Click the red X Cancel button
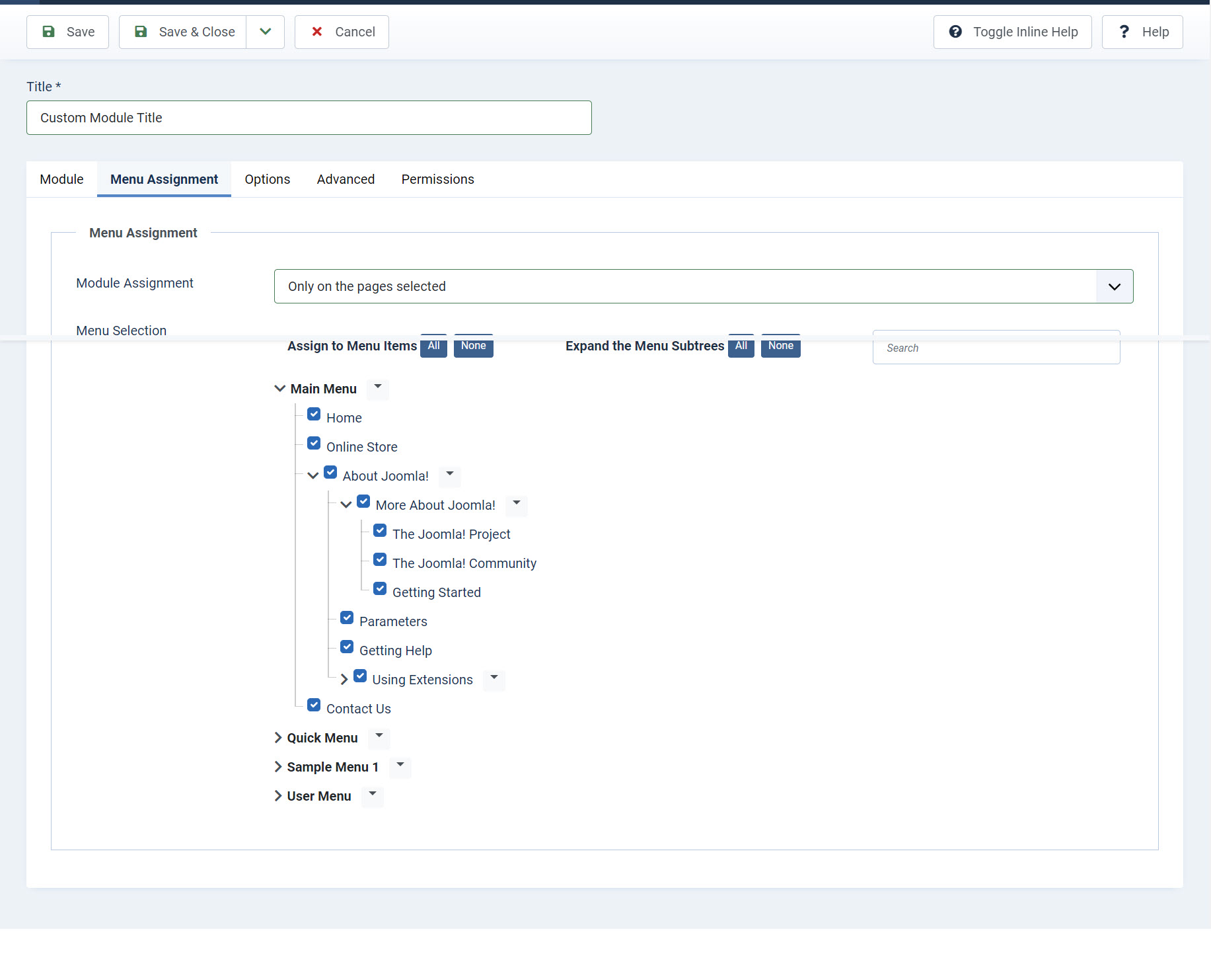This screenshot has height=956, width=1211. (x=342, y=32)
